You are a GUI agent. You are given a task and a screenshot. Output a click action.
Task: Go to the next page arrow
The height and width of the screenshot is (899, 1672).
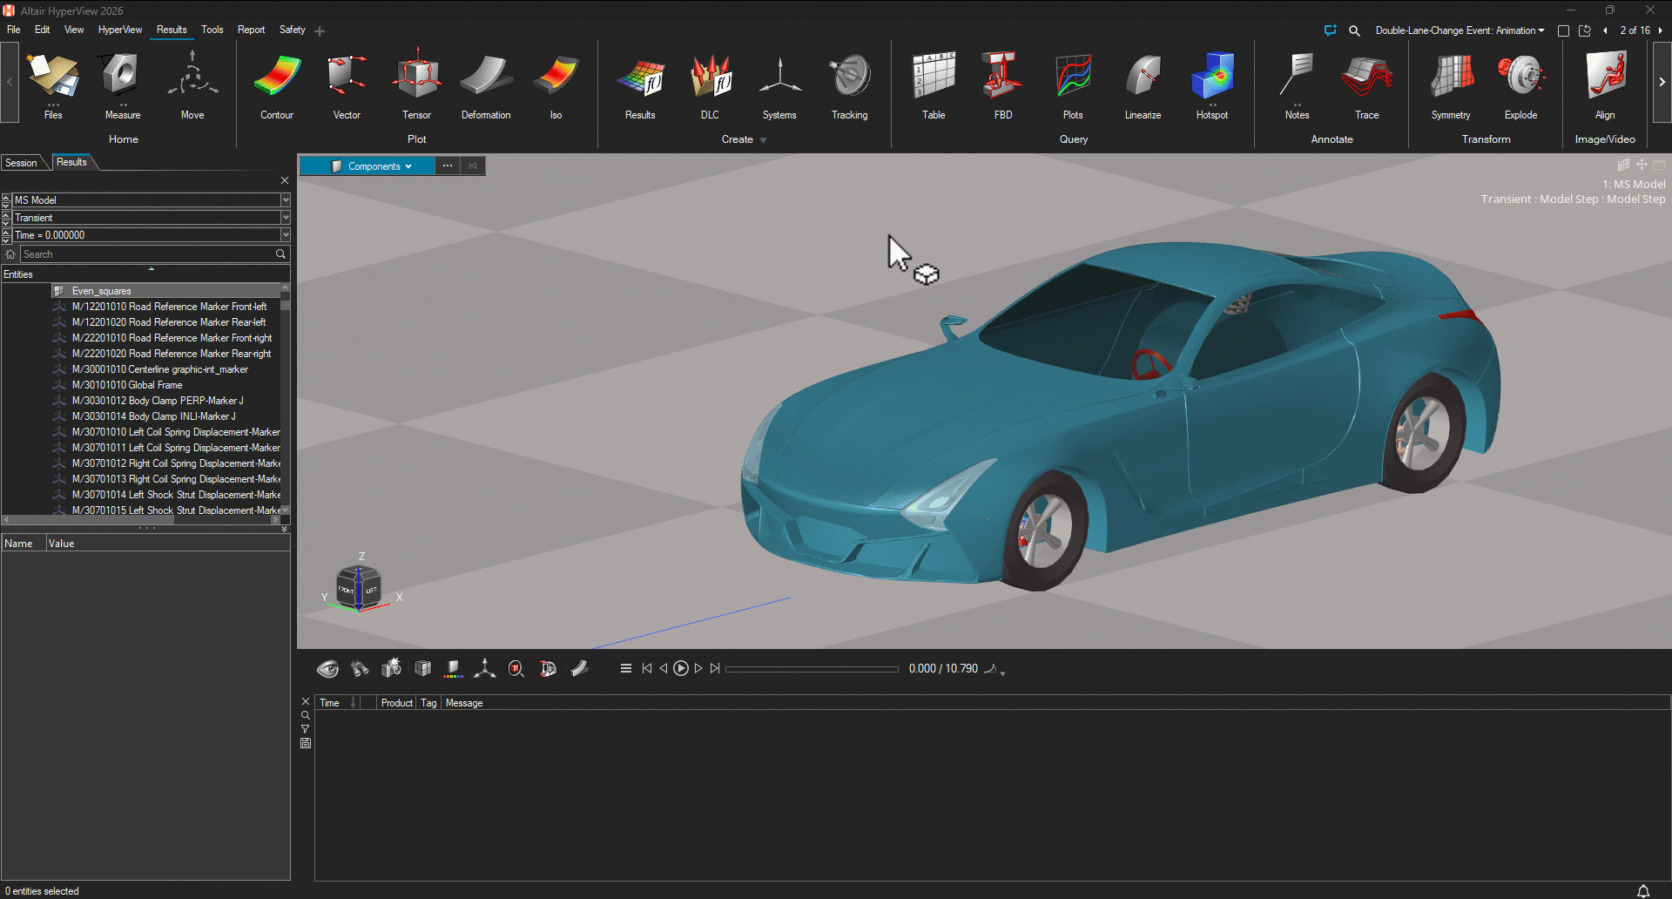pyautogui.click(x=1661, y=30)
